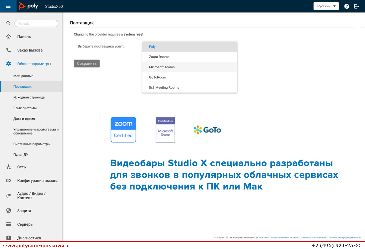Image resolution: width=365 pixels, height=249 pixels.
Task: Expand Конфигурация вызова section
Action: click(x=38, y=181)
